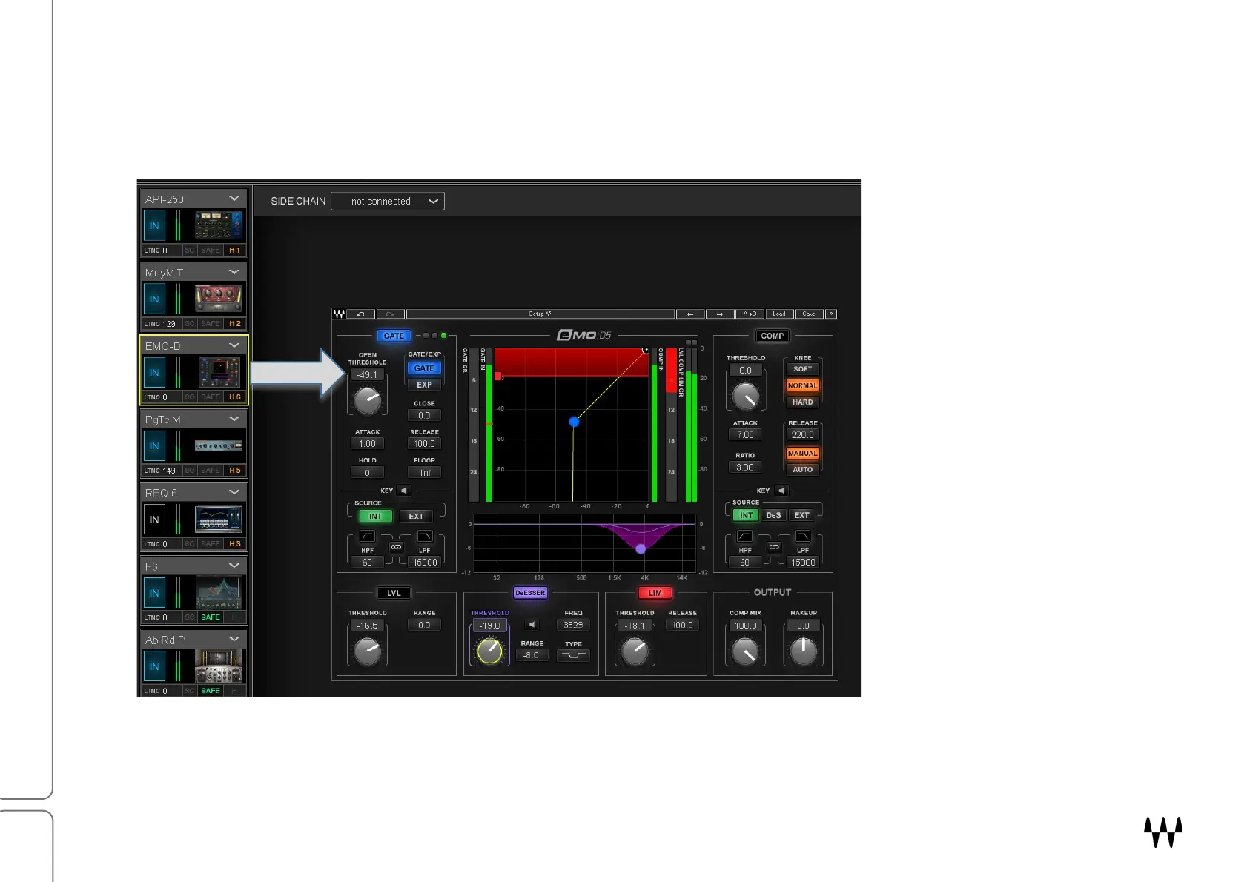This screenshot has width=1247, height=882.
Task: Set compressor release to AUTO
Action: click(x=803, y=470)
